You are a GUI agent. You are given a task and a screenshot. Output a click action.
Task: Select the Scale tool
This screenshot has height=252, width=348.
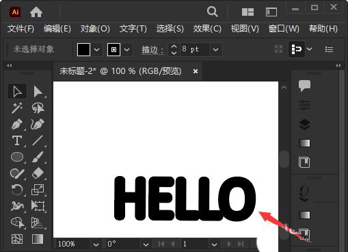pyautogui.click(x=38, y=190)
